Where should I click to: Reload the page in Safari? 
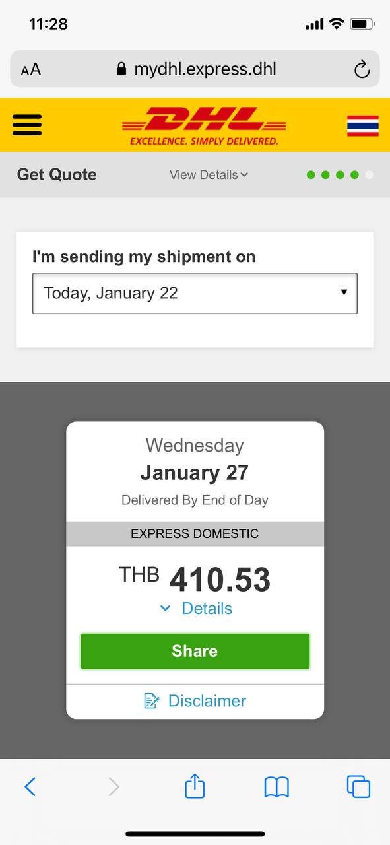[362, 69]
